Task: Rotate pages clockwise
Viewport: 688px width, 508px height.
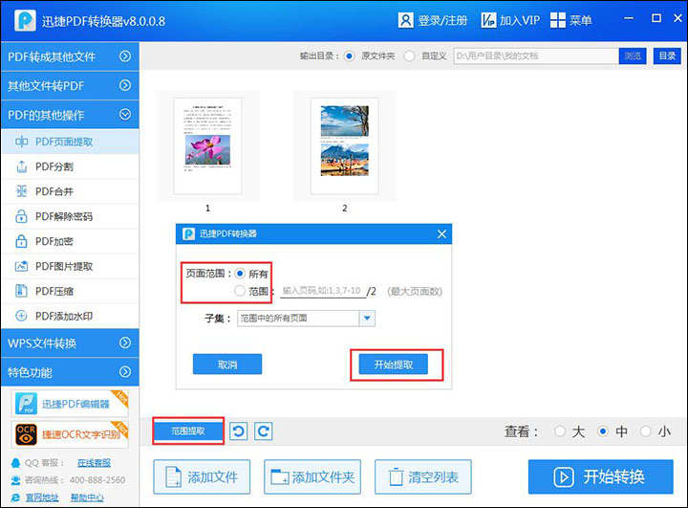Action: coord(264,431)
